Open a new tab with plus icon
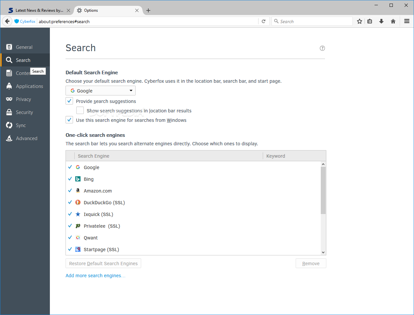Screen dimensions: 414x315 (148, 10)
